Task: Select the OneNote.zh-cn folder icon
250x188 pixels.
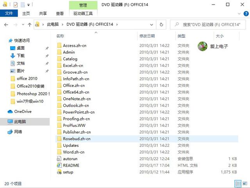Action: click(59, 99)
